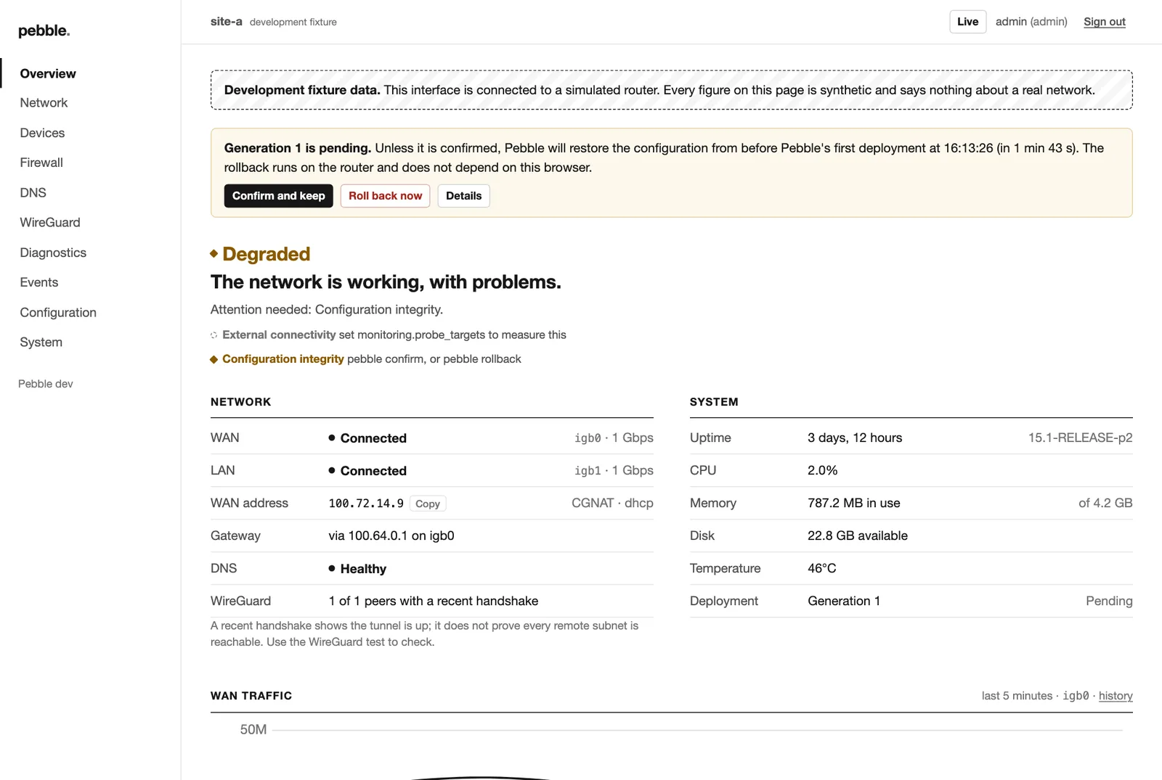
Task: Go to the Events page
Action: point(39,282)
